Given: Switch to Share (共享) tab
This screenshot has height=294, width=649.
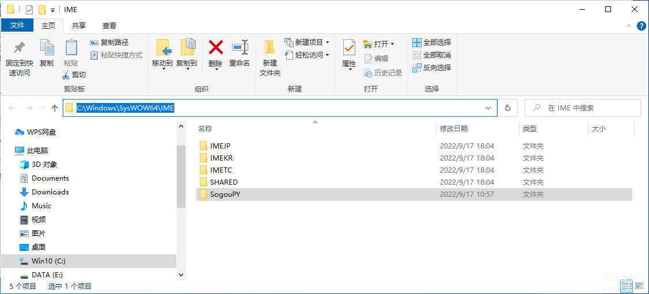Looking at the screenshot, I should click(79, 26).
